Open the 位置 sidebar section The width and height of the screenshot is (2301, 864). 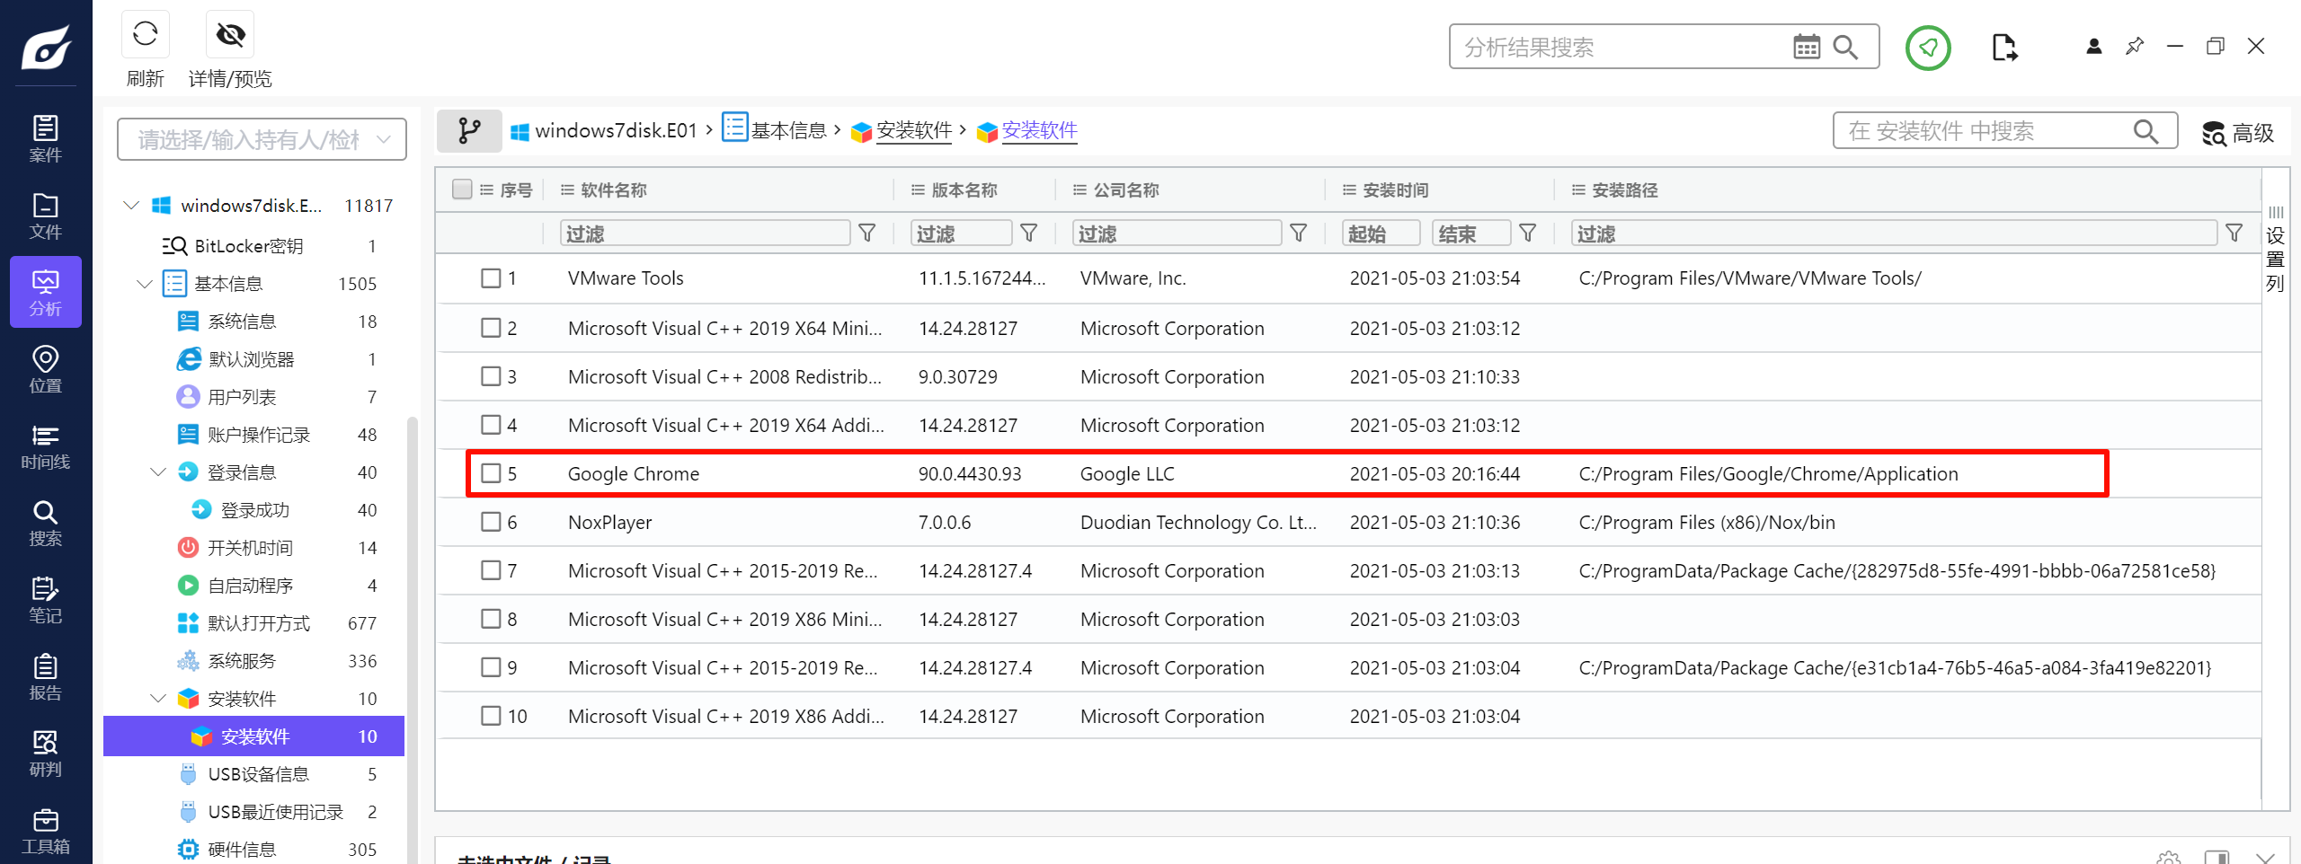click(46, 369)
